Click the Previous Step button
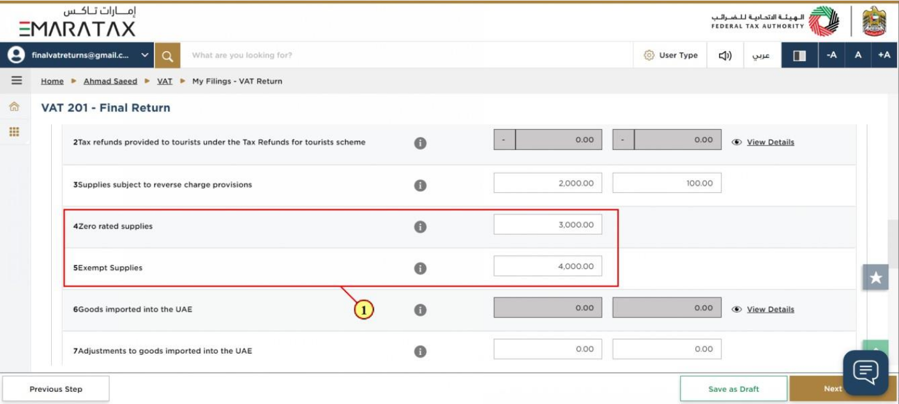 (x=56, y=389)
